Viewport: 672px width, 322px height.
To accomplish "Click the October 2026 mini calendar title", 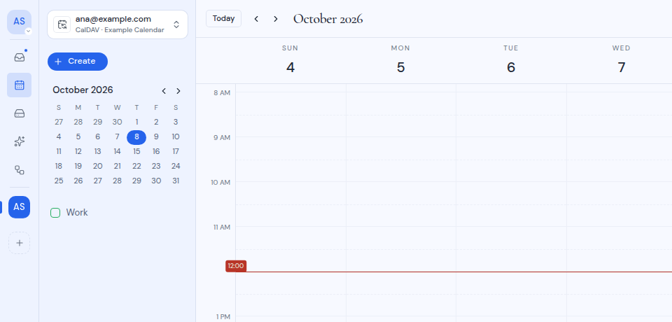I will click(83, 90).
